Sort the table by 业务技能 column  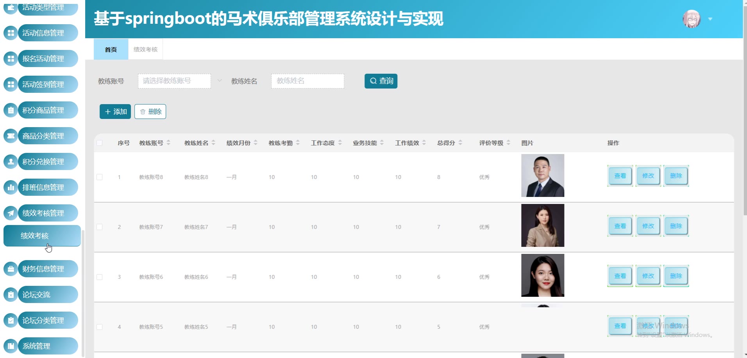click(x=382, y=143)
